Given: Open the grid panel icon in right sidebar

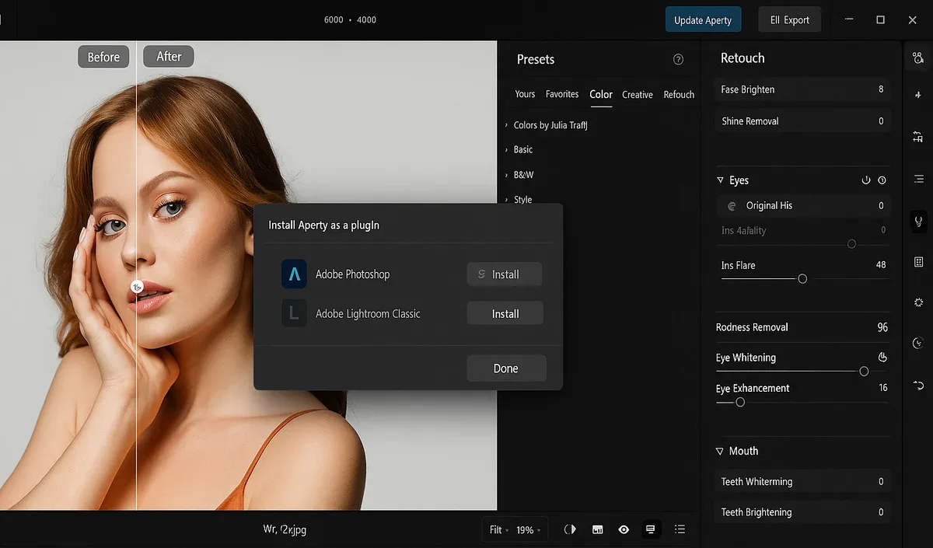Looking at the screenshot, I should click(918, 262).
